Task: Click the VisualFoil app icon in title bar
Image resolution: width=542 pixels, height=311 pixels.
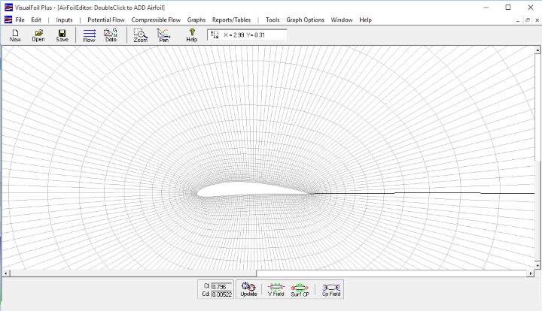Action: (8, 8)
